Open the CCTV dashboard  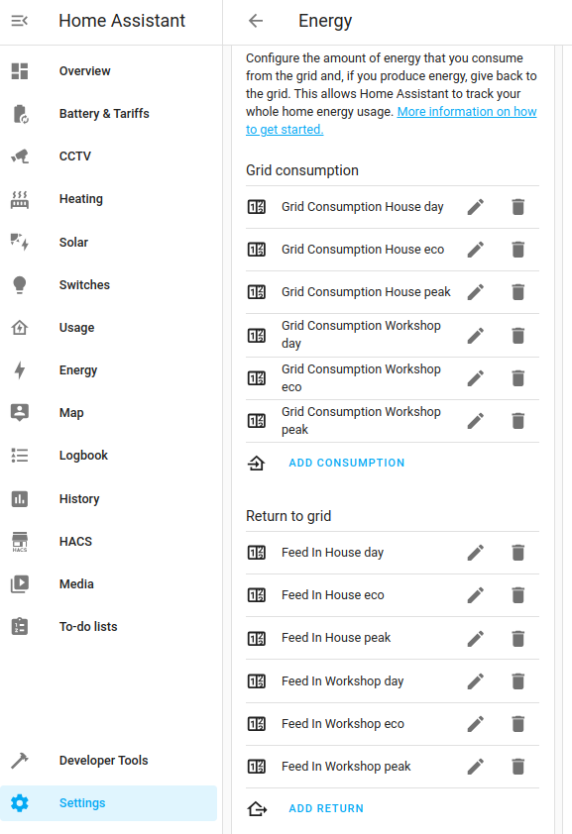[x=108, y=156]
